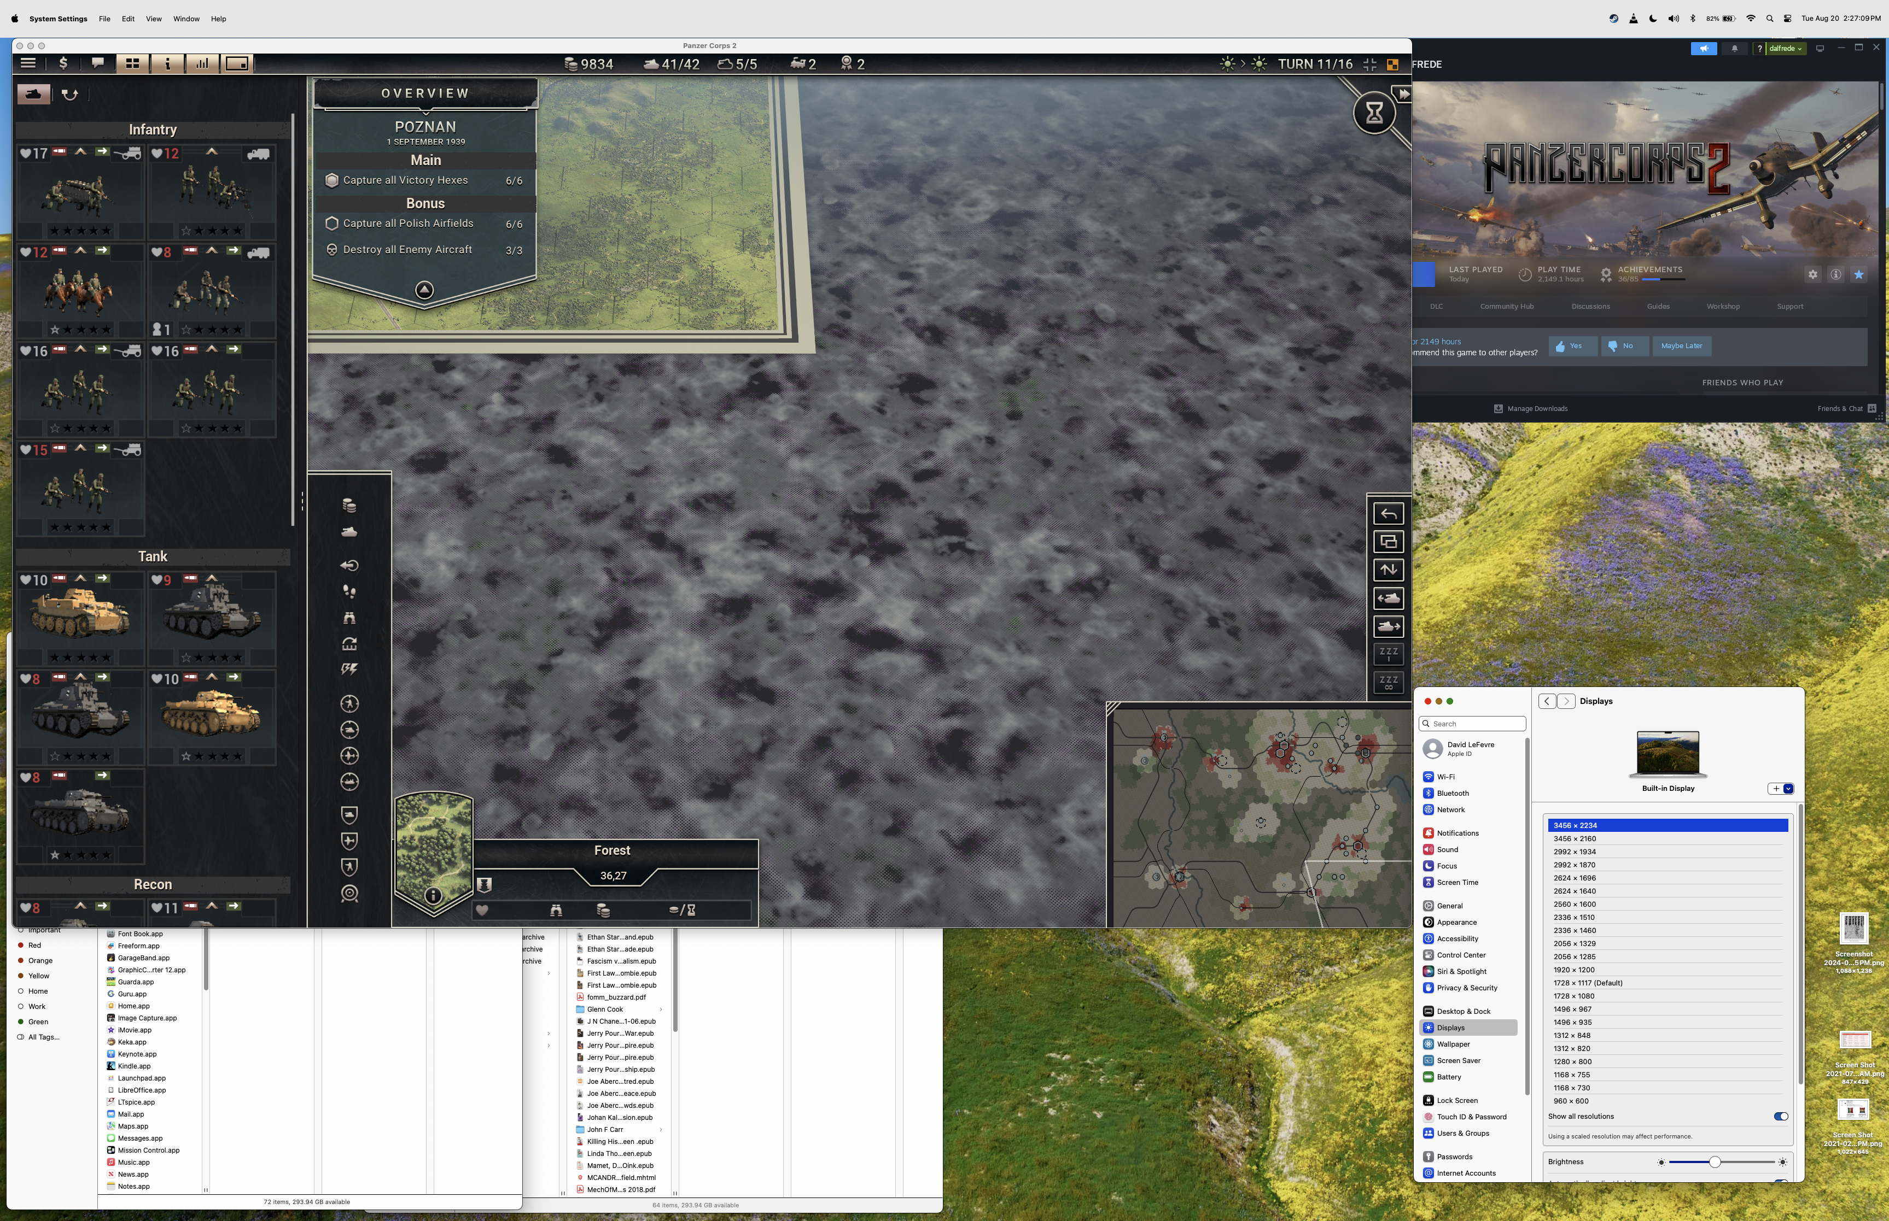This screenshot has width=1889, height=1221.
Task: Open Wallpaper in System Settings sidebar
Action: tap(1453, 1044)
